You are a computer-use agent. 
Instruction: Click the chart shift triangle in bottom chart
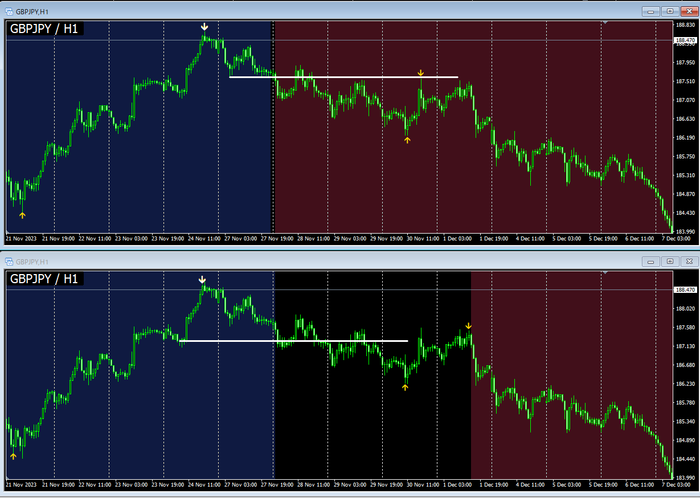point(605,272)
